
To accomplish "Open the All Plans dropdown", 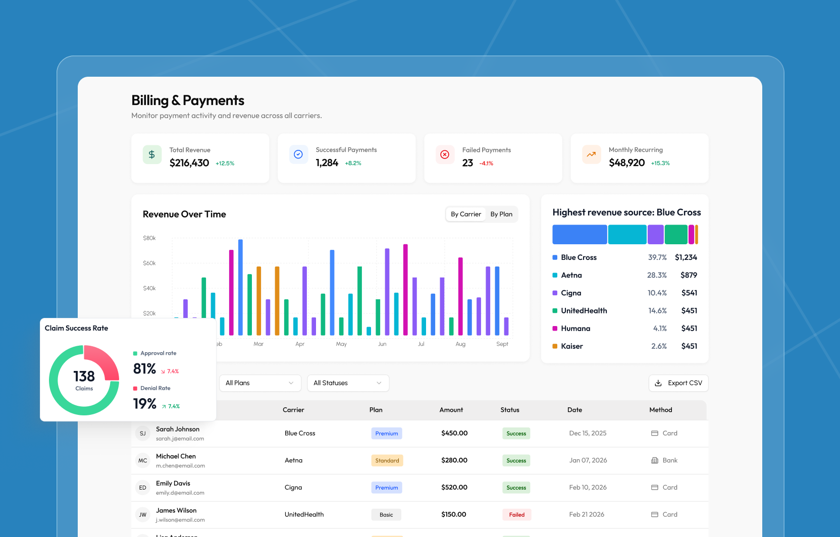I will pyautogui.click(x=259, y=383).
